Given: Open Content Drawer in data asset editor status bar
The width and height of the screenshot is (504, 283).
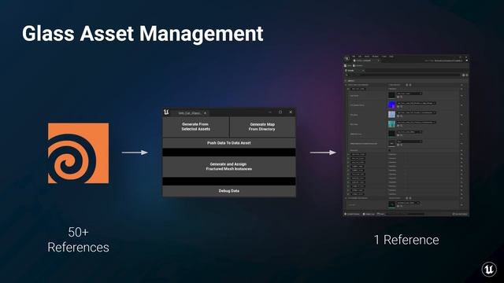Looking at the screenshot, I should [352, 214].
